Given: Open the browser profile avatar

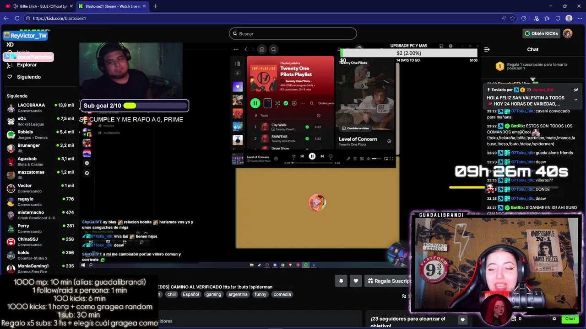Looking at the screenshot, I should [x=569, y=18].
